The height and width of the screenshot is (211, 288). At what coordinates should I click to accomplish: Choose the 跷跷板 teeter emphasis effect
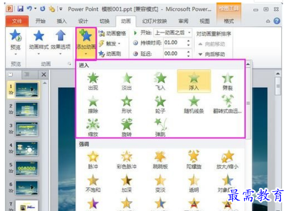click(x=160, y=160)
